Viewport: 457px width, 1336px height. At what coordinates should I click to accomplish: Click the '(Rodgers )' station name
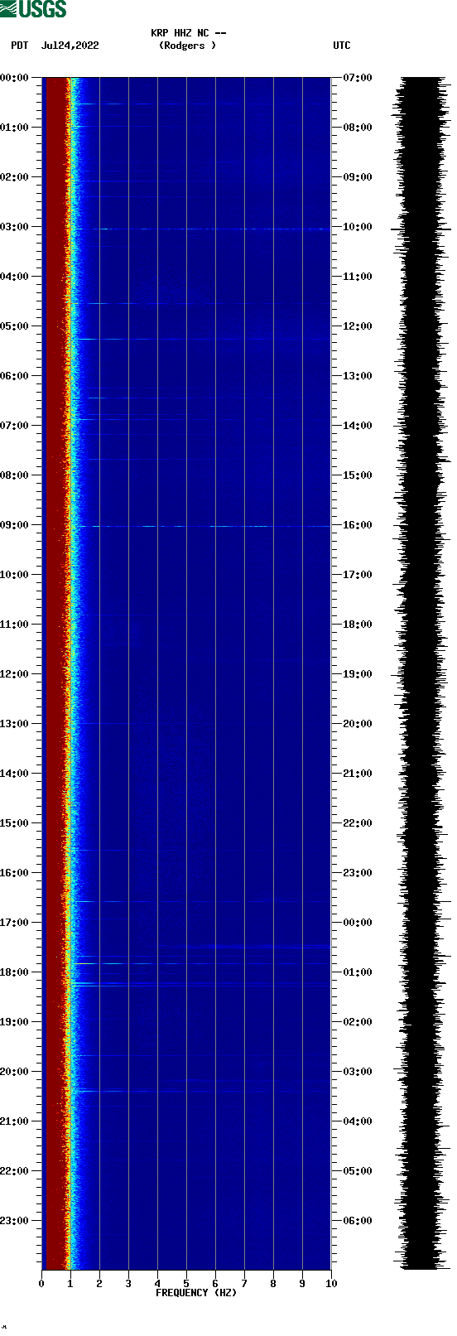coord(188,46)
